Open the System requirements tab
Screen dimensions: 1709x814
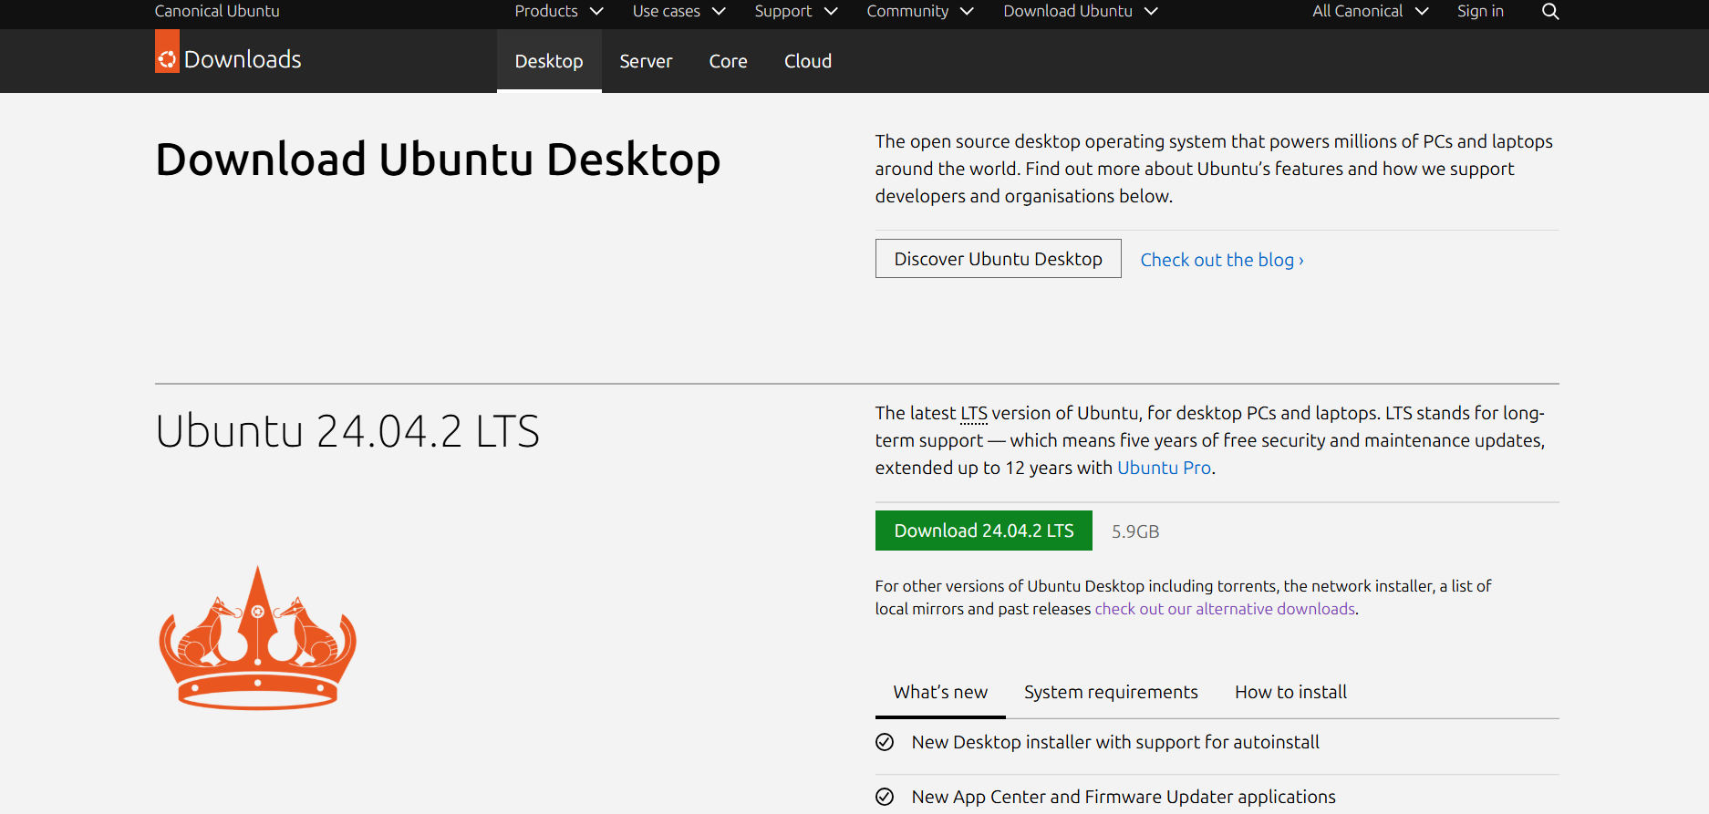pos(1111,692)
